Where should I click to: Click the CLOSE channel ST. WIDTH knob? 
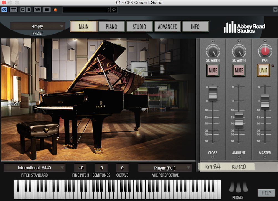point(213,51)
